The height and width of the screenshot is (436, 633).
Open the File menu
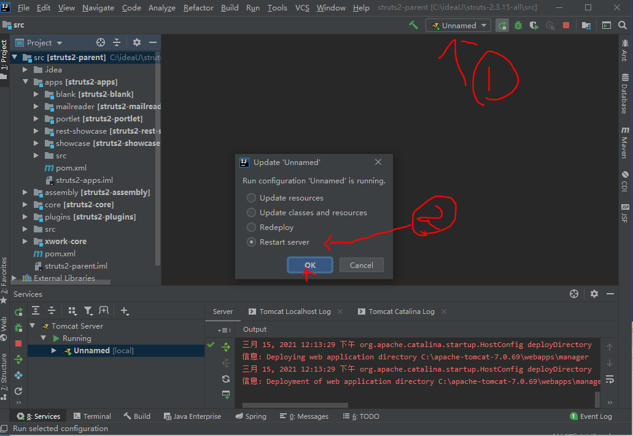point(23,7)
